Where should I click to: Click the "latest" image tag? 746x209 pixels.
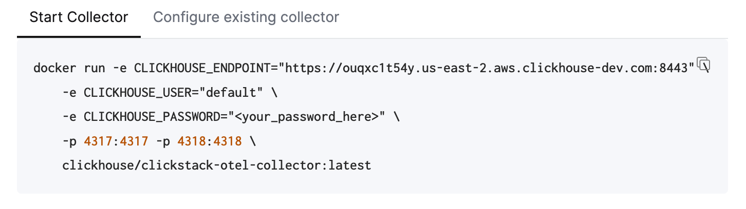pyautogui.click(x=350, y=166)
